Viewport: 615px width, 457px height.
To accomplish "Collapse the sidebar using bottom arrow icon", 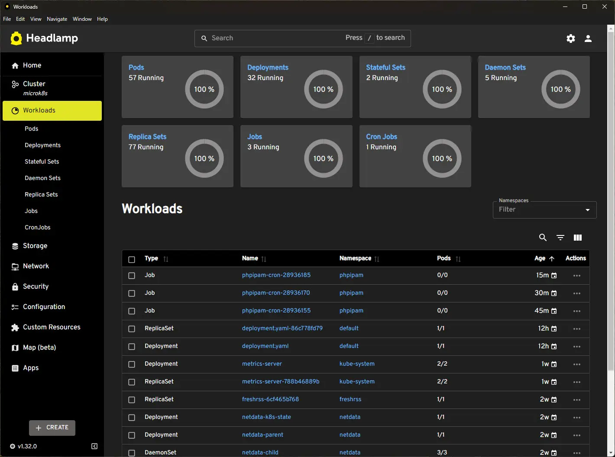I will tap(94, 446).
